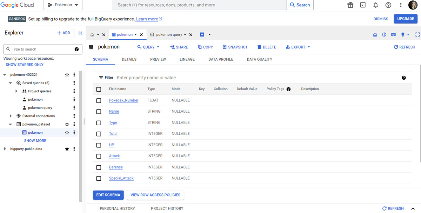Open actions menu for pokemon_dataset

[x=74, y=124]
